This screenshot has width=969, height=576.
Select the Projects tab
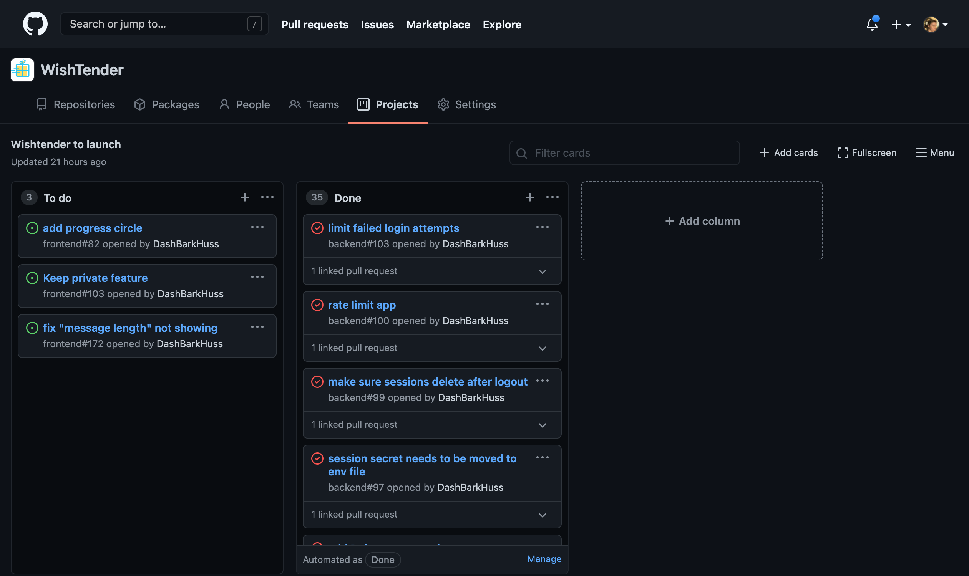click(388, 104)
